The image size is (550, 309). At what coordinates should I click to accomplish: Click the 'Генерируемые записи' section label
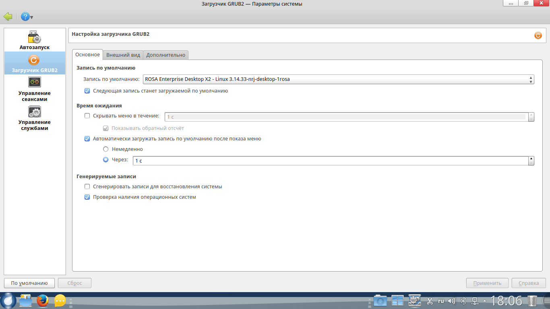tap(106, 176)
